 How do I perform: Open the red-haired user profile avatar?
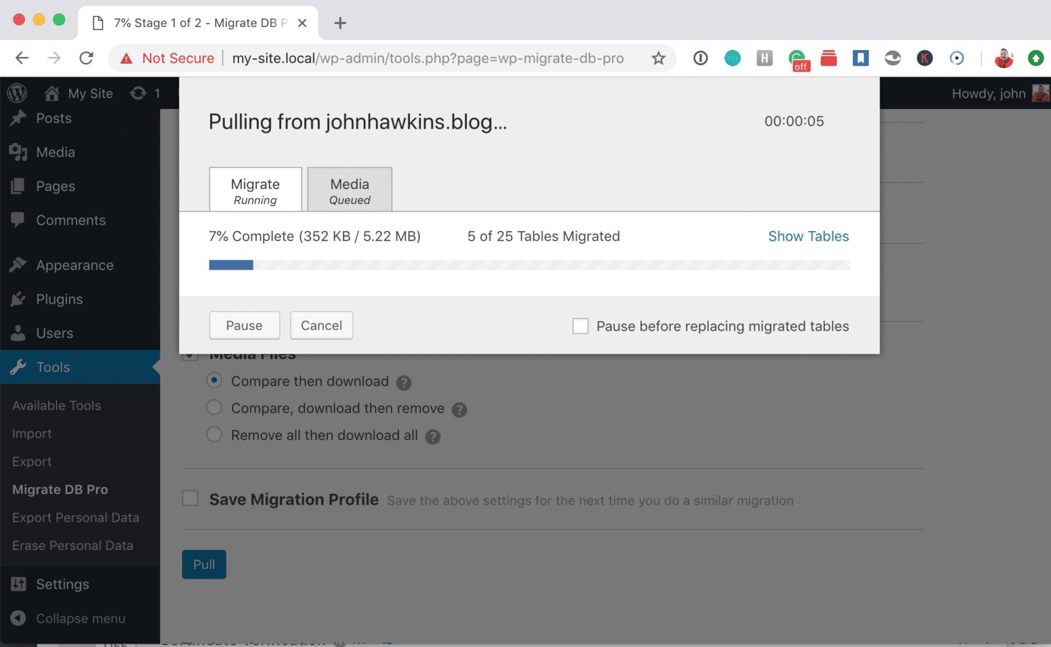(x=1003, y=58)
